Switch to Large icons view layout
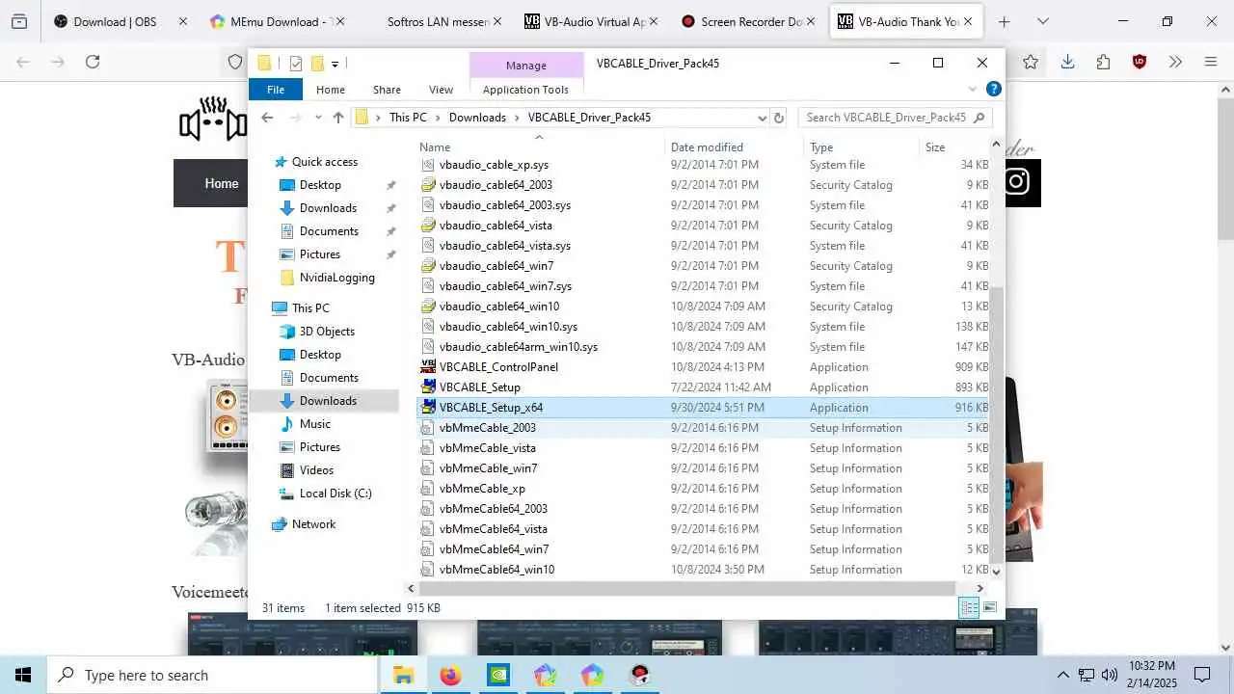The image size is (1234, 694). click(990, 608)
